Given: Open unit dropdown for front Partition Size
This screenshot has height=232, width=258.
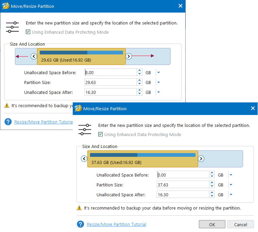Looking at the screenshot, I should click(x=231, y=185).
